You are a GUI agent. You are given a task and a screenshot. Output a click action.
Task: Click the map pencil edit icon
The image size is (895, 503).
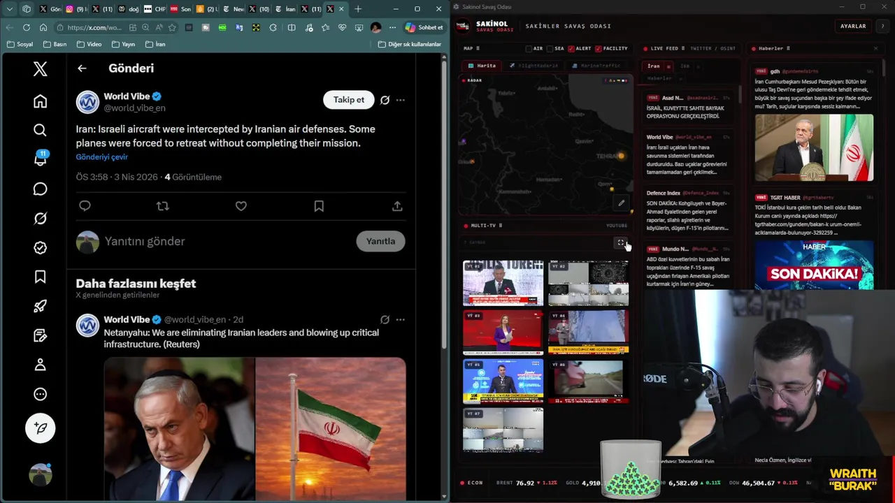(x=621, y=203)
